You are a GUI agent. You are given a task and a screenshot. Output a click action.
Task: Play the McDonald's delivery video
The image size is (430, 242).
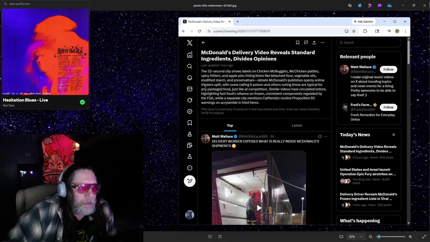pyautogui.click(x=259, y=208)
